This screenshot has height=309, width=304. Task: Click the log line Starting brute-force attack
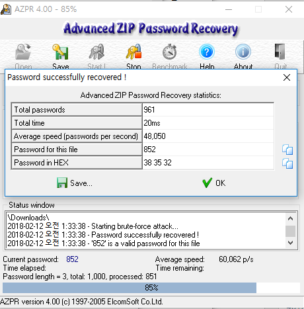(93, 226)
